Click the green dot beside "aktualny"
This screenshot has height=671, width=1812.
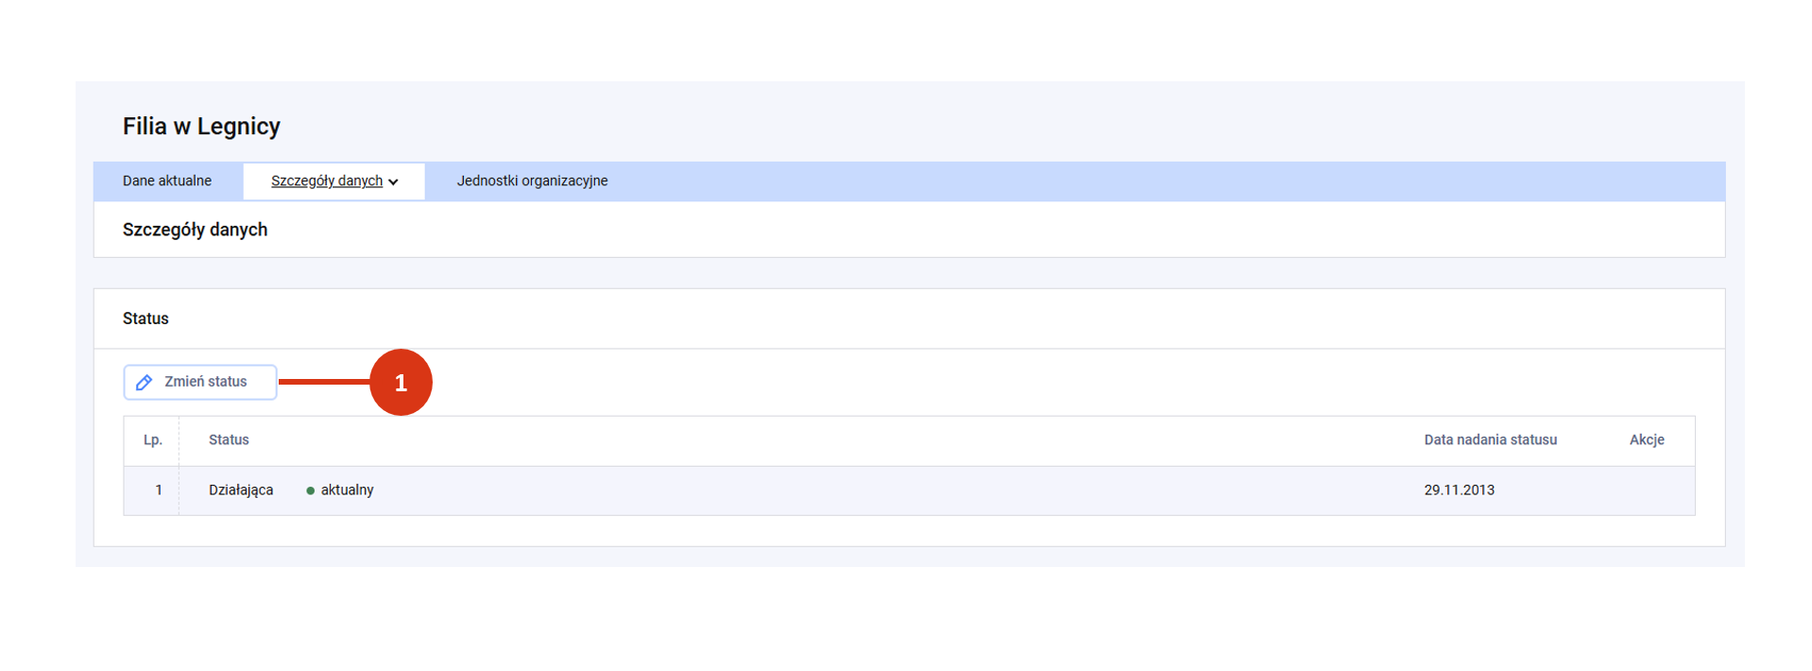(310, 490)
